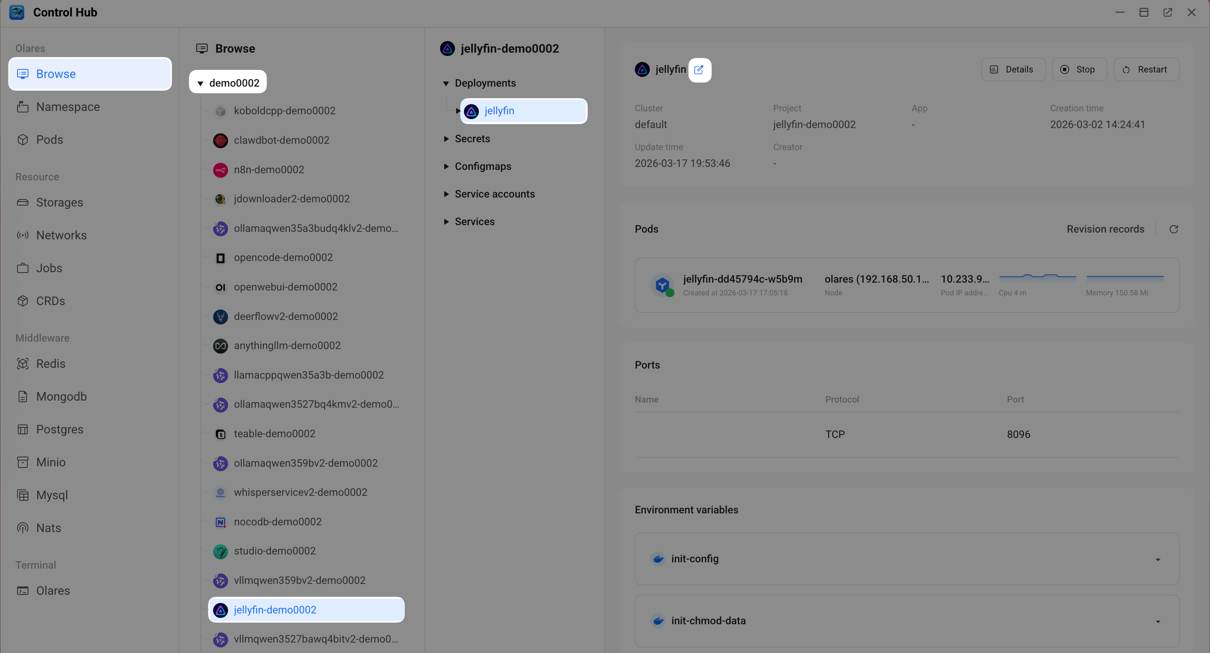1210x653 pixels.
Task: Click the Mongodb icon
Action: [23, 396]
